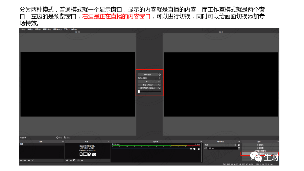Open the 场景集合 menu
Image resolution: width=304 pixels, height=171 pixels.
[58, 30]
